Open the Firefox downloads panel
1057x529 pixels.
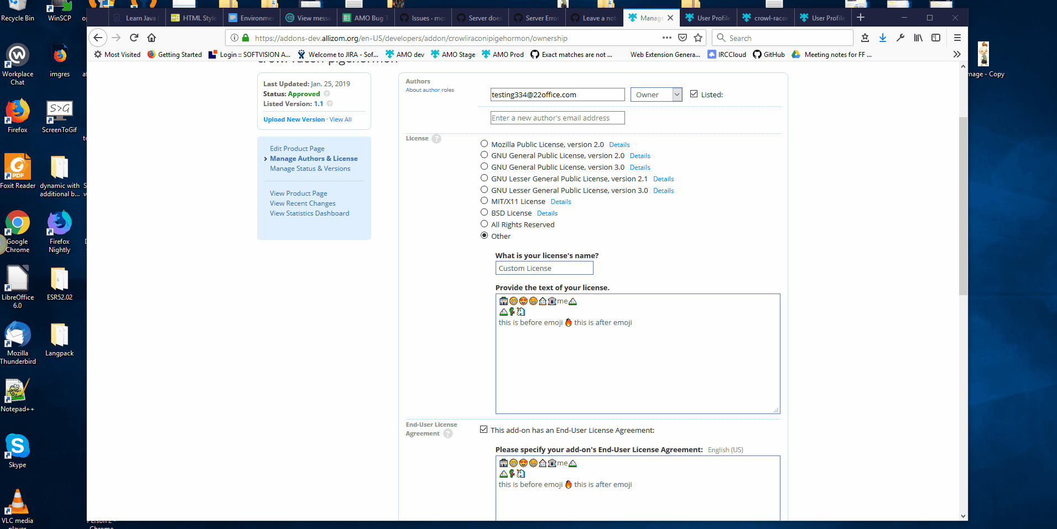click(883, 38)
